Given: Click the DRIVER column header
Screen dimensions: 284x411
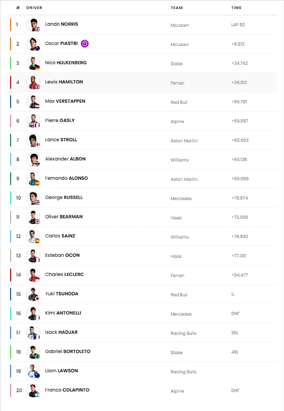Looking at the screenshot, I should click(34, 8).
